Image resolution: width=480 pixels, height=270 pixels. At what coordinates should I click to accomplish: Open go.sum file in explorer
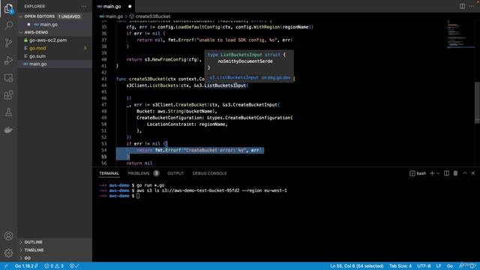(37, 56)
